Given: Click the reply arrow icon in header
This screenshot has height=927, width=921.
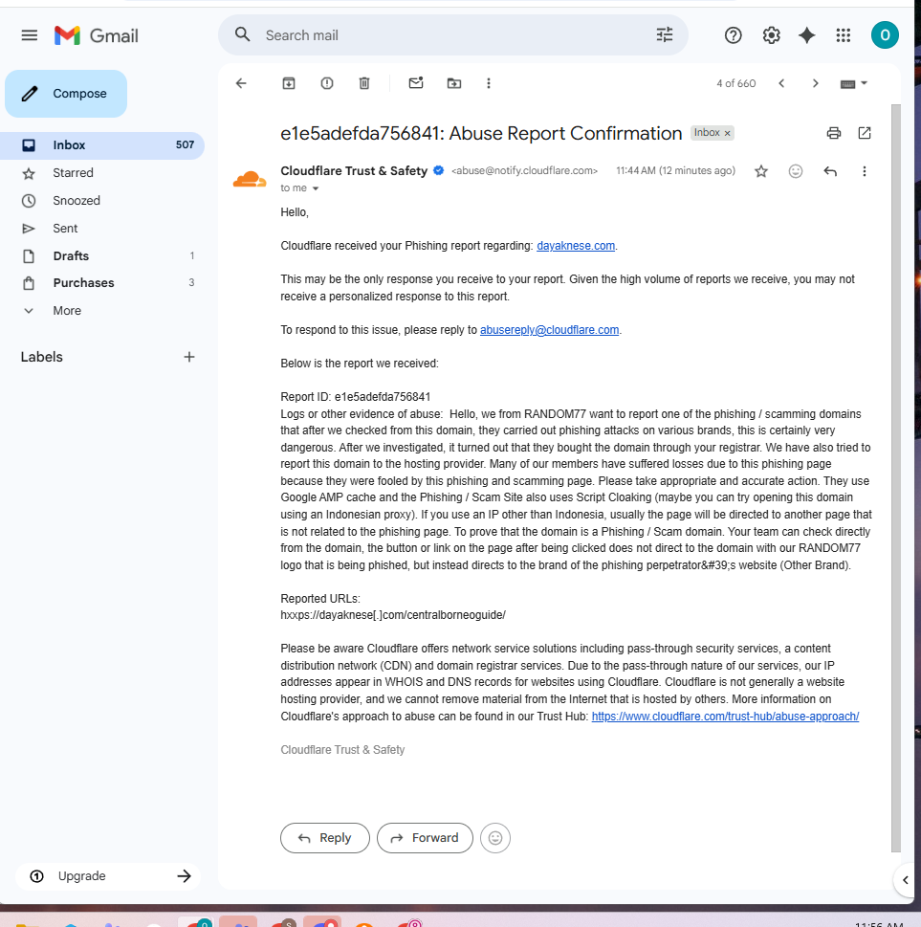Looking at the screenshot, I should [830, 171].
